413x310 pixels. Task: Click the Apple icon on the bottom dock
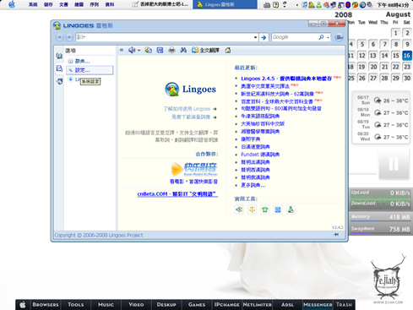click(x=23, y=305)
